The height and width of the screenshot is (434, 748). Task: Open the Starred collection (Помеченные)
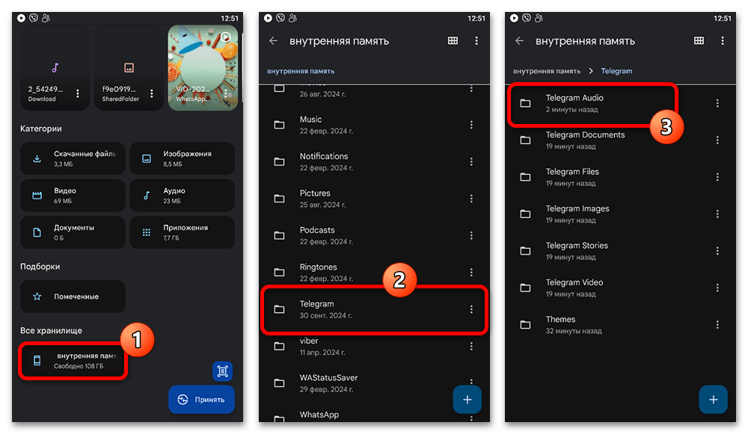pyautogui.click(x=73, y=297)
